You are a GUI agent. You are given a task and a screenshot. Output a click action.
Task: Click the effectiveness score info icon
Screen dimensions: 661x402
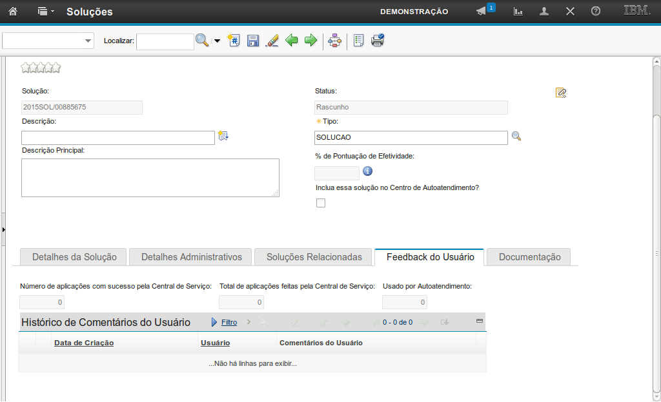(x=367, y=171)
